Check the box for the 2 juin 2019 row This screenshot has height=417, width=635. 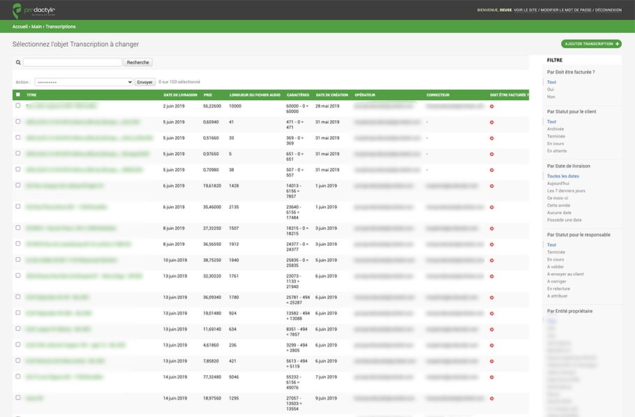pos(18,105)
